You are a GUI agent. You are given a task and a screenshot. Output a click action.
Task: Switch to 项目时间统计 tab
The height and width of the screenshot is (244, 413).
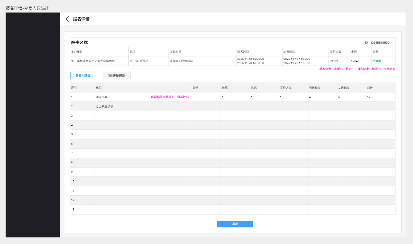117,75
